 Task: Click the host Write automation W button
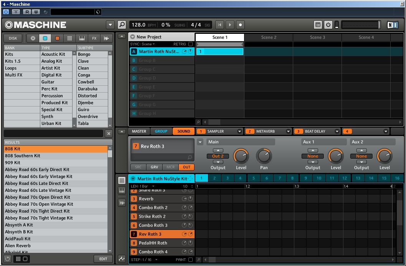(36, 12)
